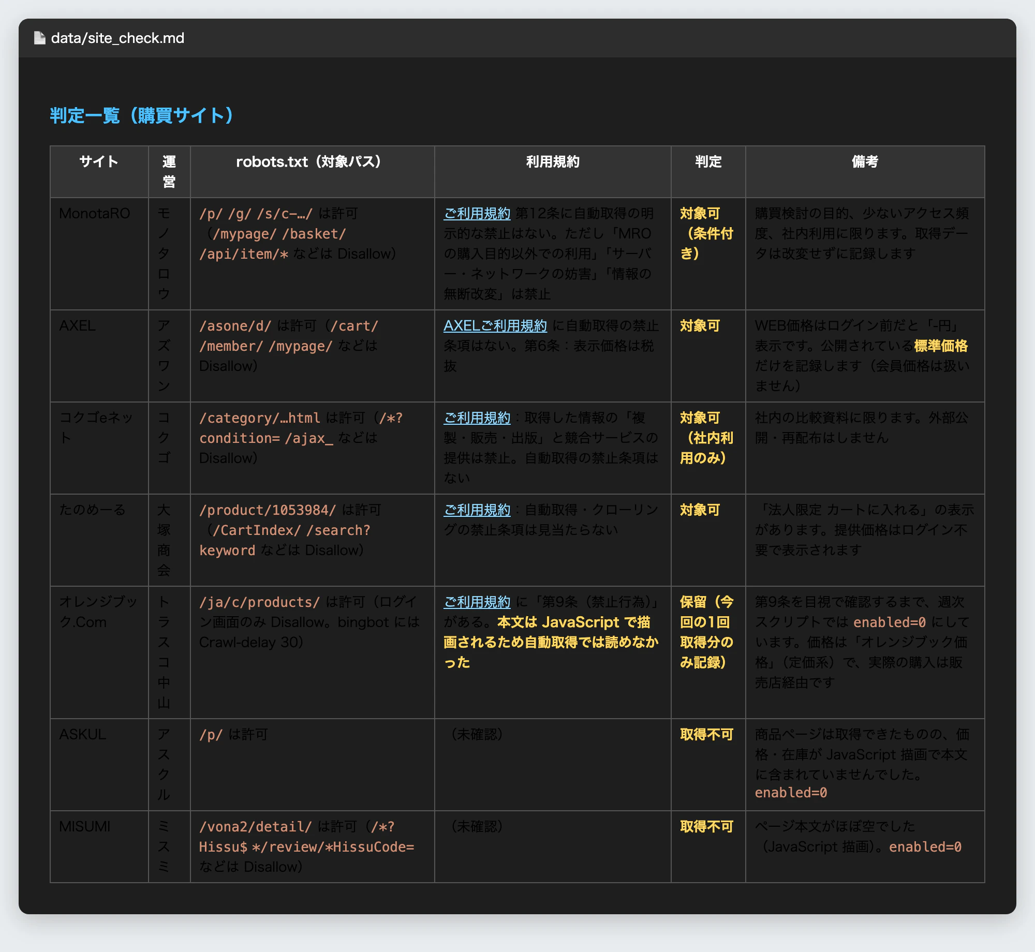
Task: Select the MISUMI site cell
Action: coord(99,846)
